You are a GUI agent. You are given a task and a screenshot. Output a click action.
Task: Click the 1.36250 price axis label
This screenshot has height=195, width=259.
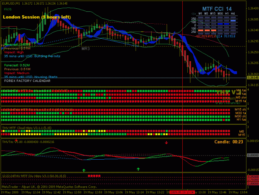pos(253,52)
